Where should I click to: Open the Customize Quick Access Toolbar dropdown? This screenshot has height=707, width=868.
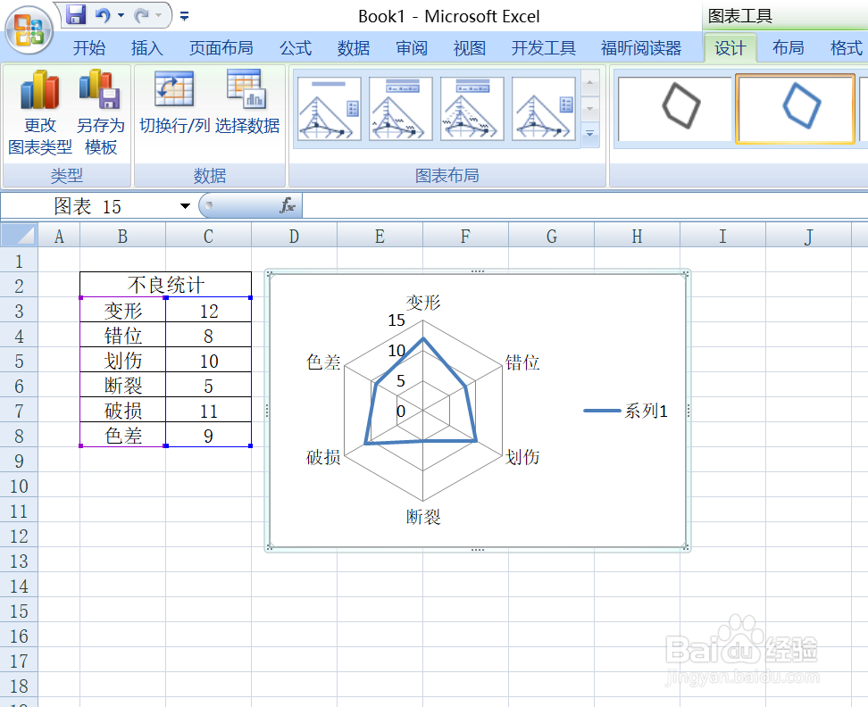[x=184, y=15]
